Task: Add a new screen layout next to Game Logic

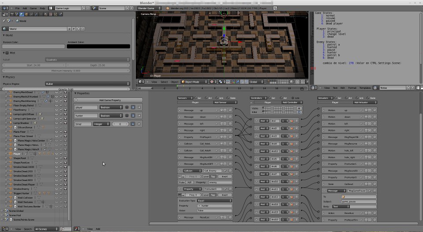Action: (x=84, y=8)
